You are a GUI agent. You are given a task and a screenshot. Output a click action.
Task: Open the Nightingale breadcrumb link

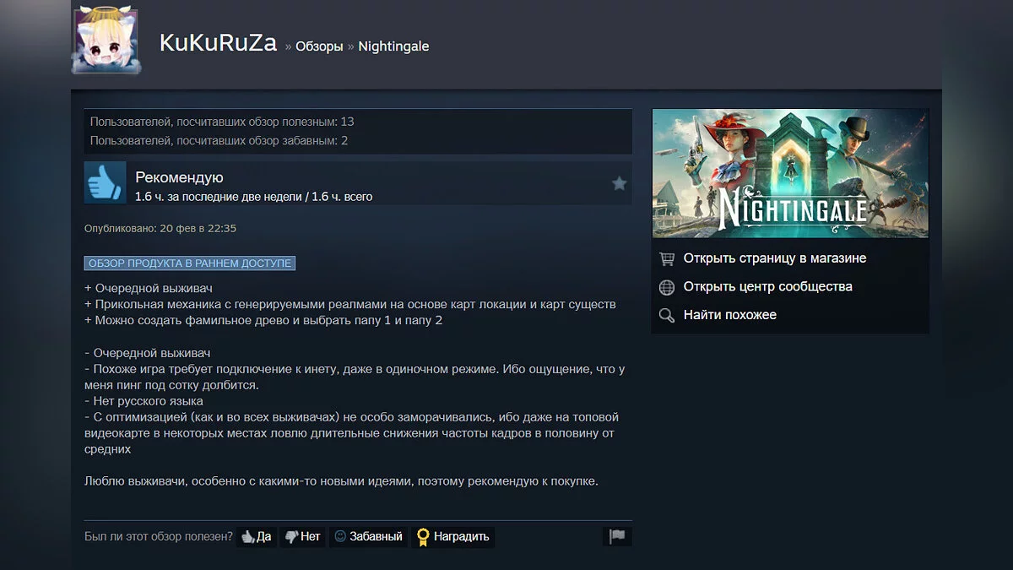tap(393, 46)
